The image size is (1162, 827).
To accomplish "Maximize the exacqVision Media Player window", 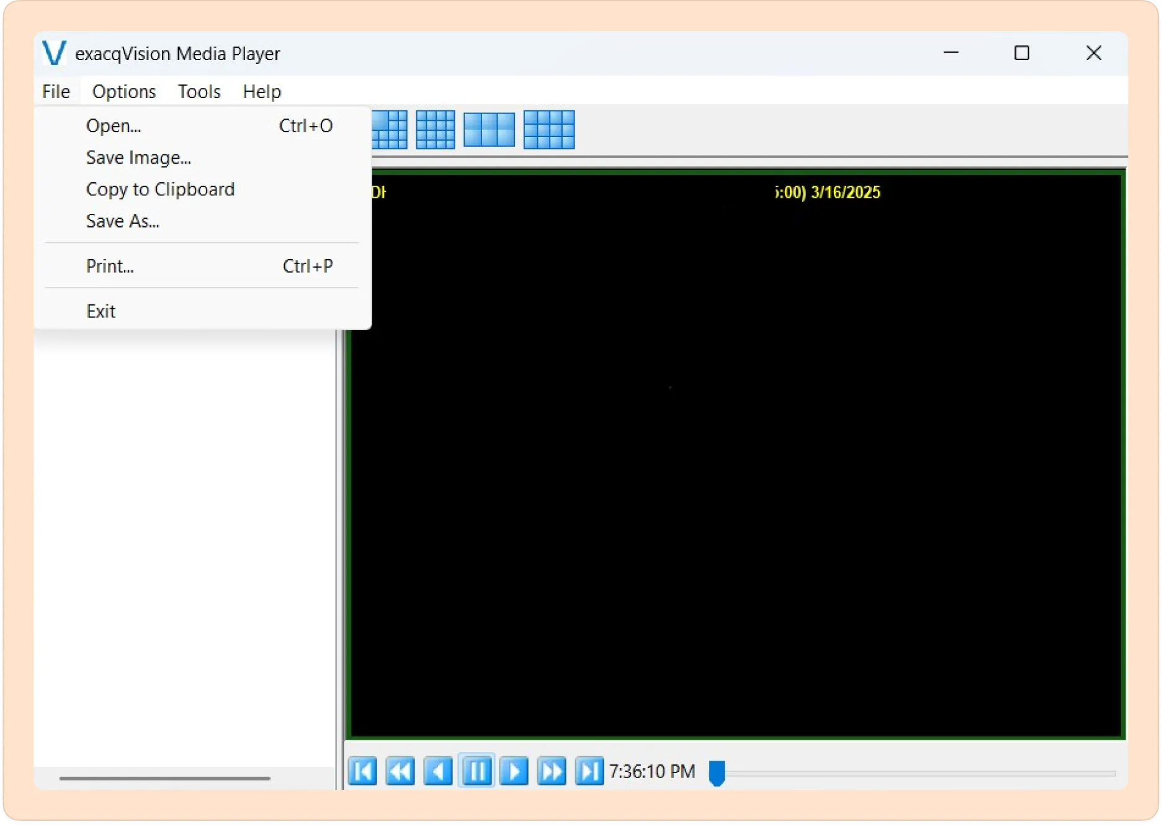I will click(1023, 53).
